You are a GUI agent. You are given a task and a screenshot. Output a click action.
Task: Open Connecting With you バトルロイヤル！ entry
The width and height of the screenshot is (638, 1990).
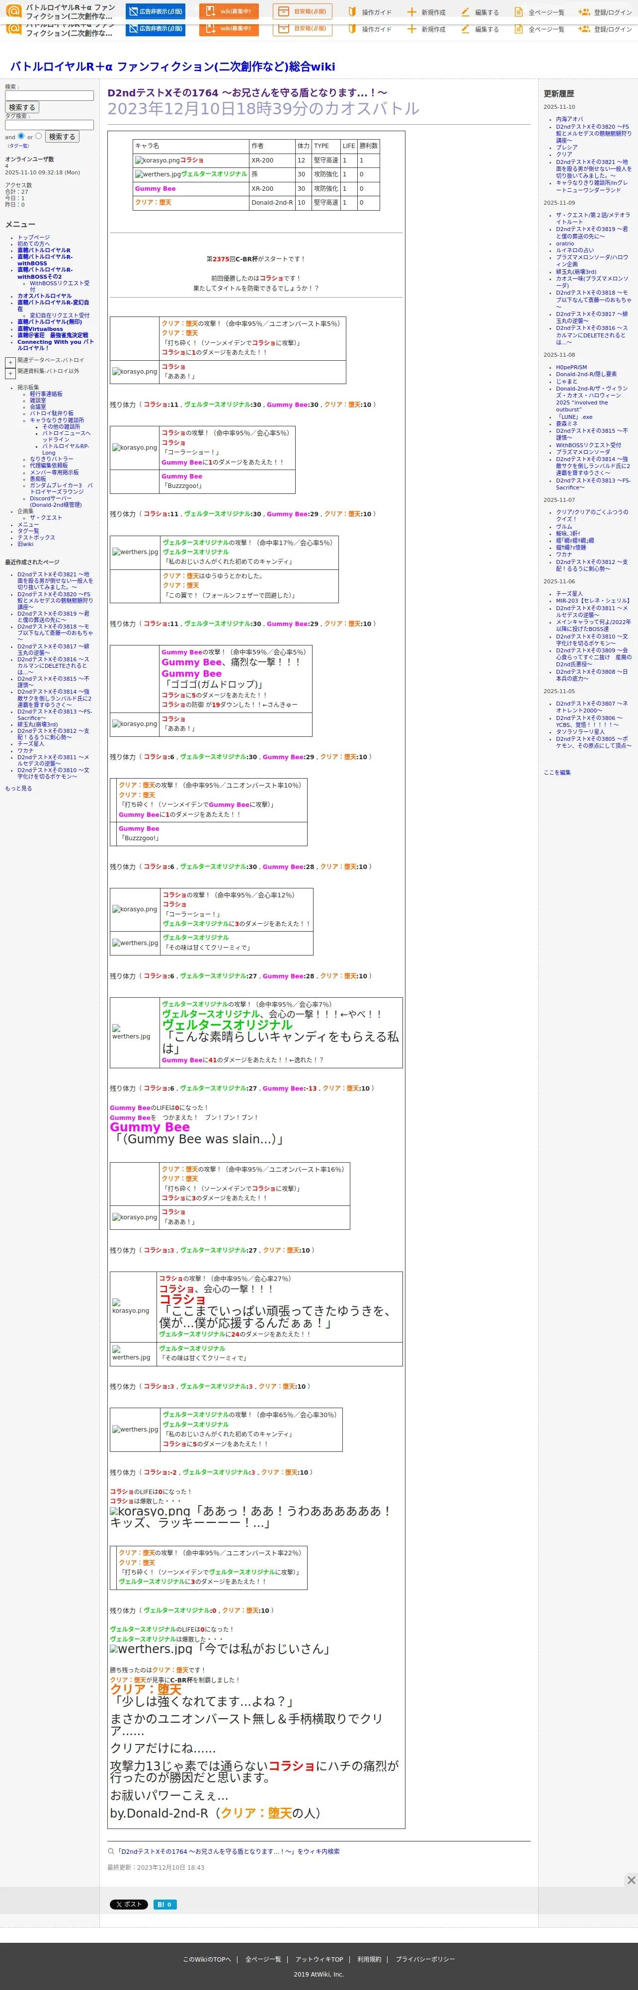coord(56,344)
